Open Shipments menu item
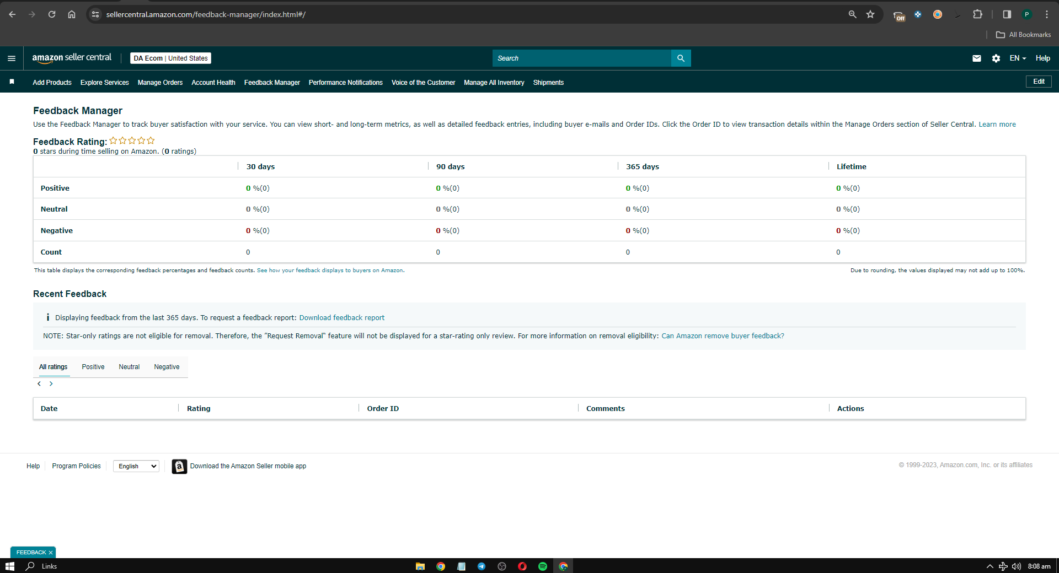The width and height of the screenshot is (1059, 573). (548, 83)
